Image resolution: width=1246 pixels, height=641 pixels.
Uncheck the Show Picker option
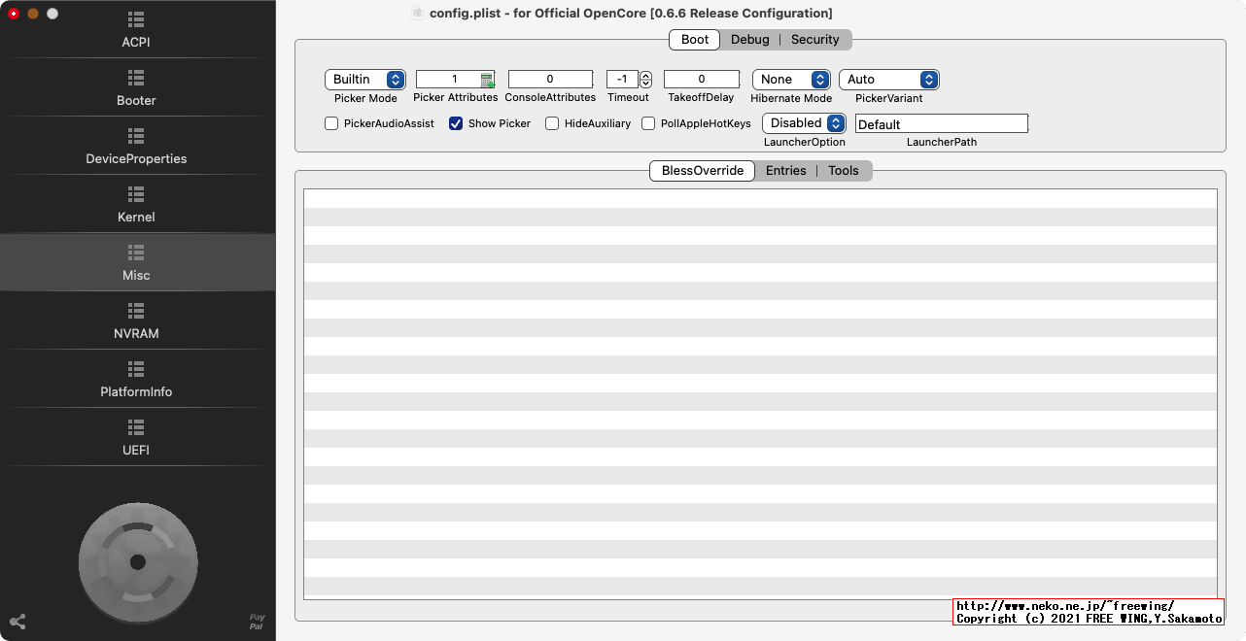pos(455,123)
